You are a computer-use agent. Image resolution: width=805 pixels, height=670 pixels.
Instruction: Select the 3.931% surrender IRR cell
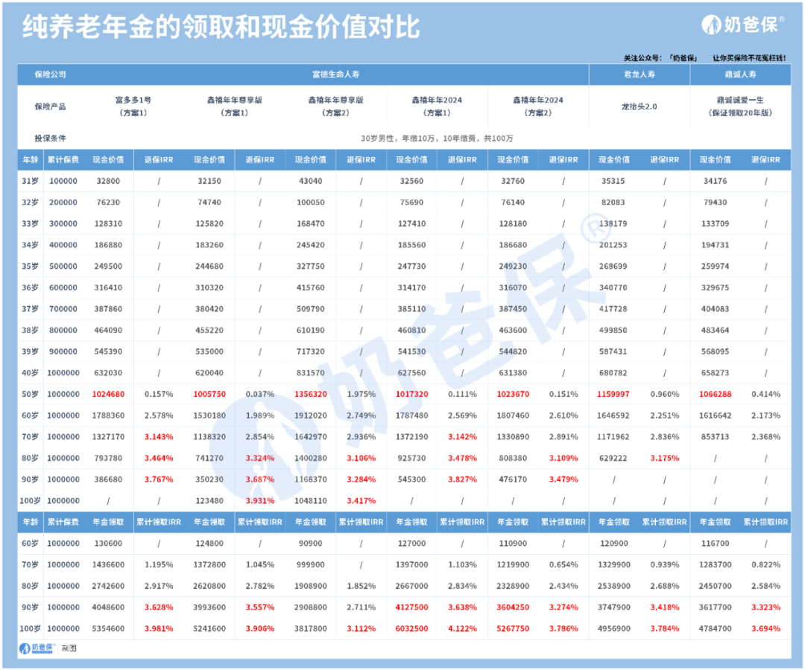click(x=259, y=501)
